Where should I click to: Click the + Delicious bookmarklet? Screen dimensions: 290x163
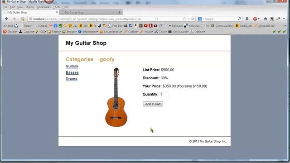[x=175, y=26]
